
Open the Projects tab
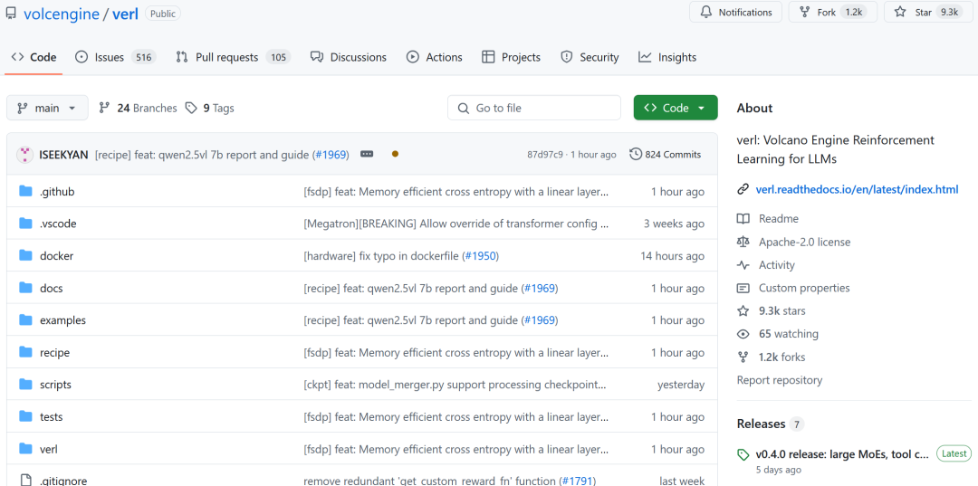click(511, 57)
